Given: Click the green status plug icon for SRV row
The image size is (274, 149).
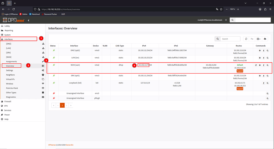Looking at the screenshot, I should tap(54, 75).
